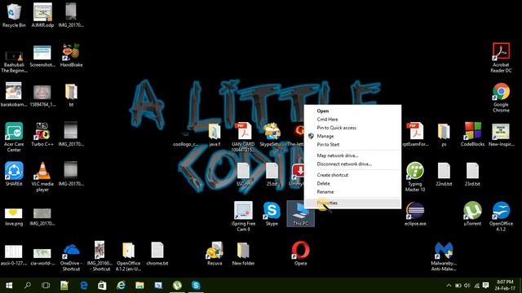
Task: Select the chrome.txt file icon
Action: click(x=157, y=253)
